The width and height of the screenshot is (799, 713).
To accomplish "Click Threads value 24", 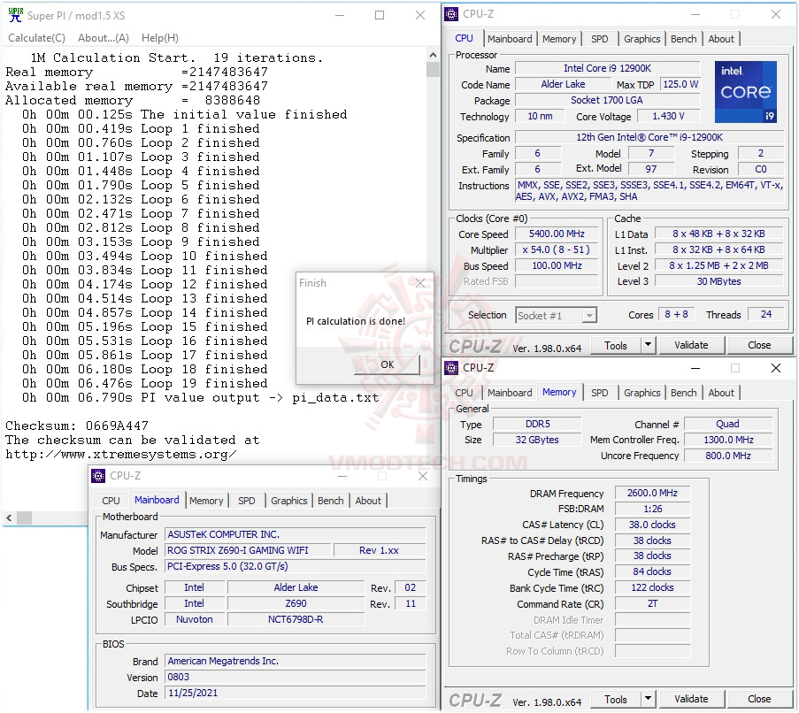I will [x=766, y=315].
